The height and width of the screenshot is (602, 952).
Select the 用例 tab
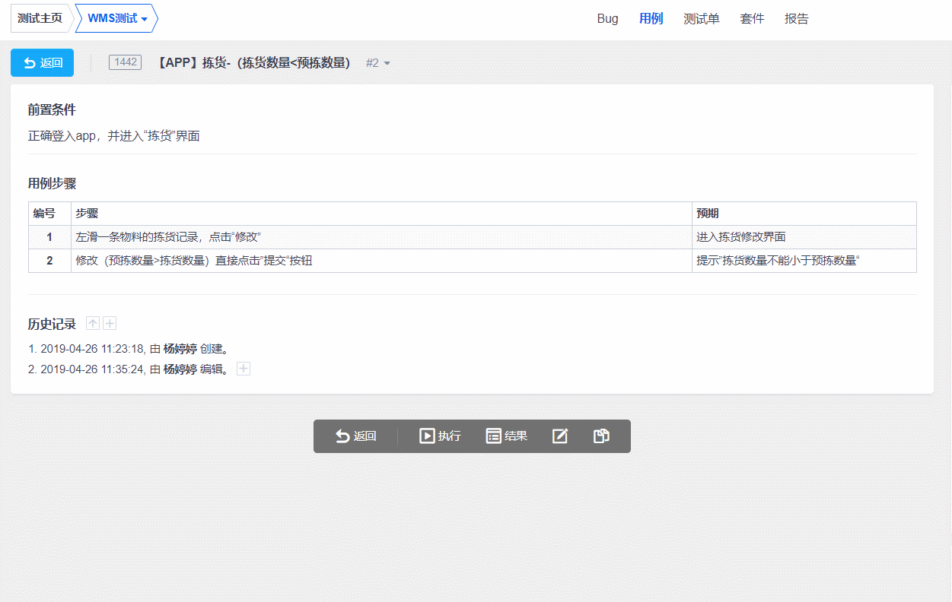tap(651, 19)
